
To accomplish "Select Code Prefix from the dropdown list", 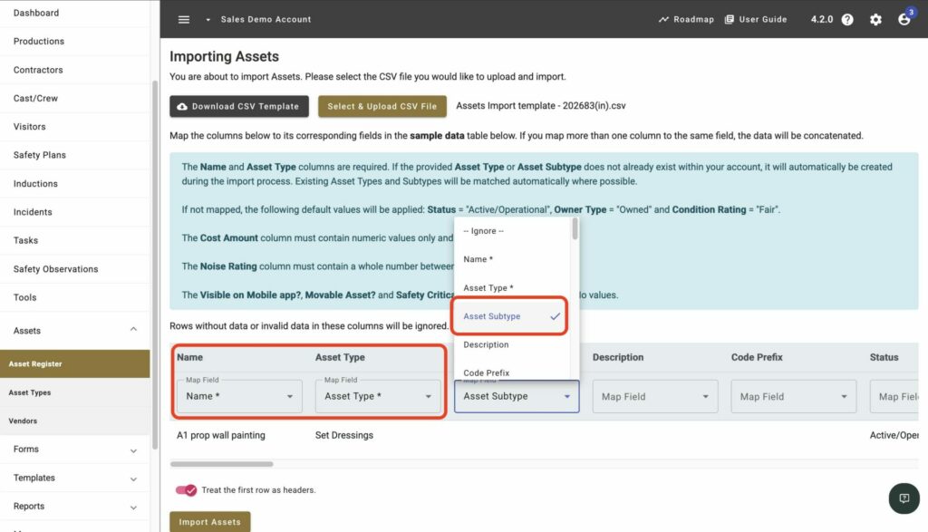I will pyautogui.click(x=512, y=372).
